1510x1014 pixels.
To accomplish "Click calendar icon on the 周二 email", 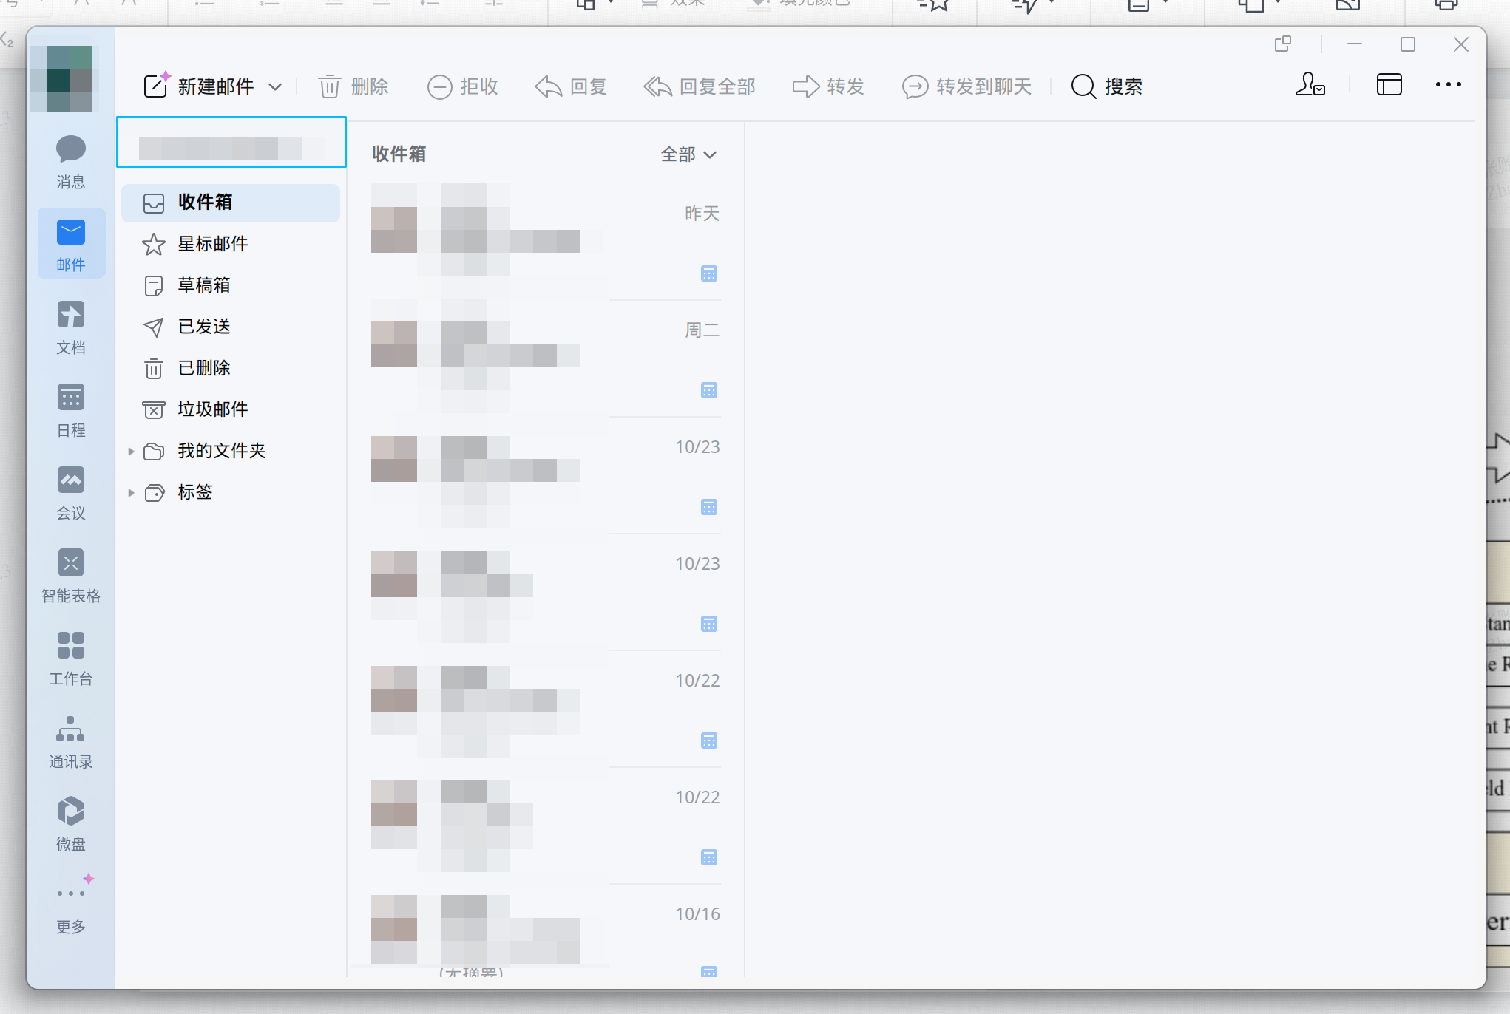I will 709,390.
